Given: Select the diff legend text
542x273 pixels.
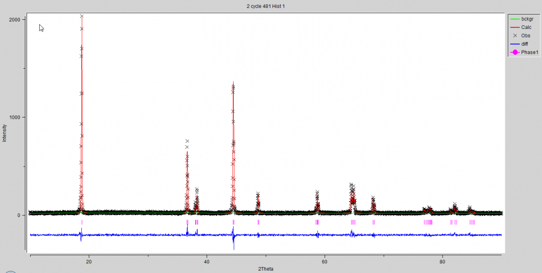Looking at the screenshot, I should (x=525, y=44).
